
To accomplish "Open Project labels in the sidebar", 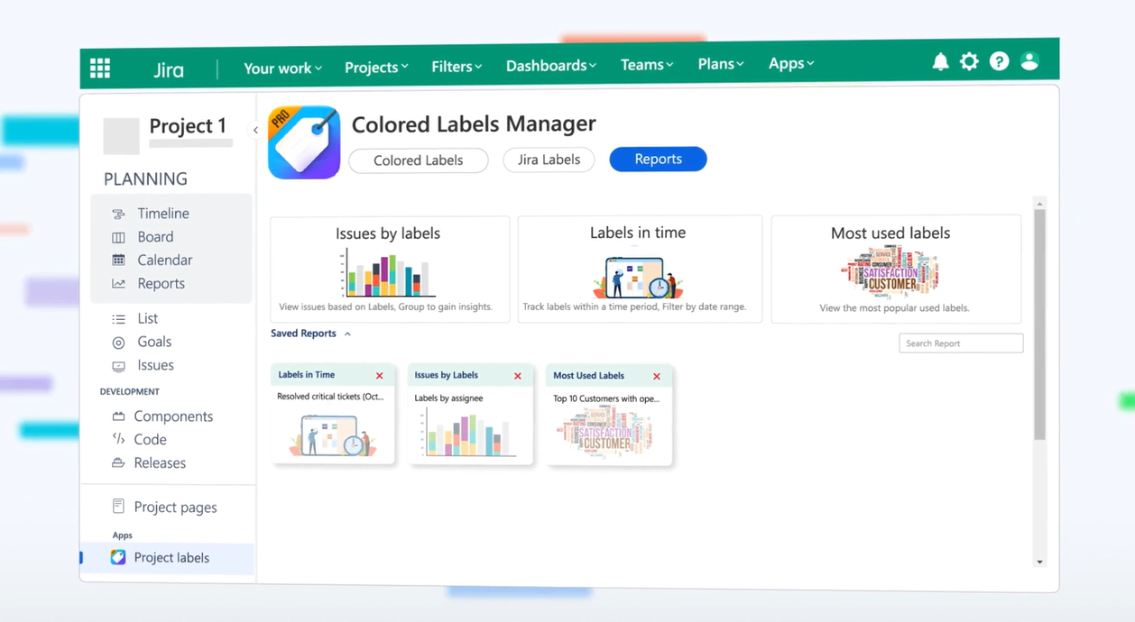I will pyautogui.click(x=171, y=558).
